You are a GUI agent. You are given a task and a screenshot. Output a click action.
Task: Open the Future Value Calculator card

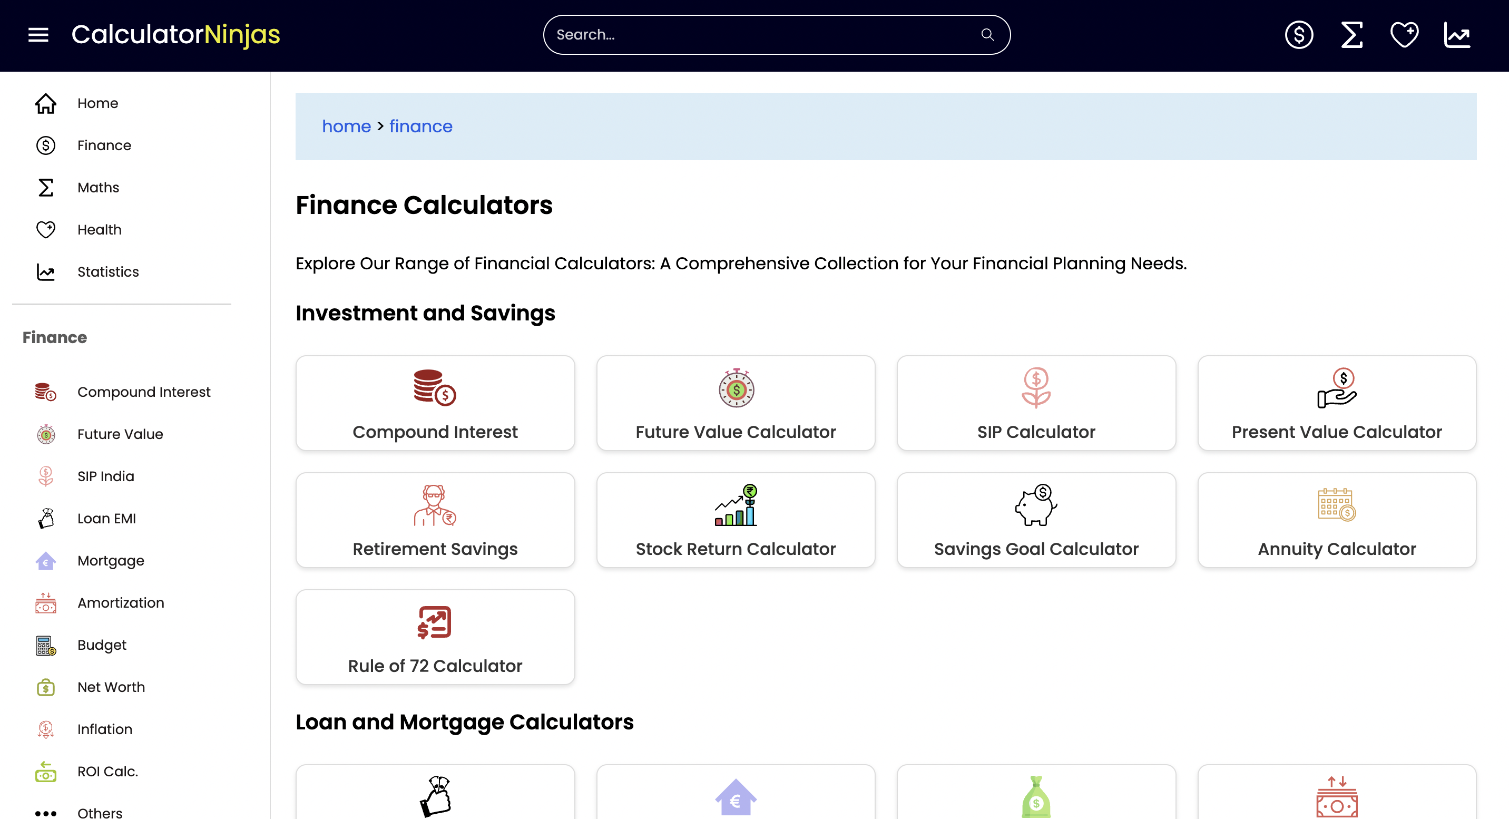(736, 403)
